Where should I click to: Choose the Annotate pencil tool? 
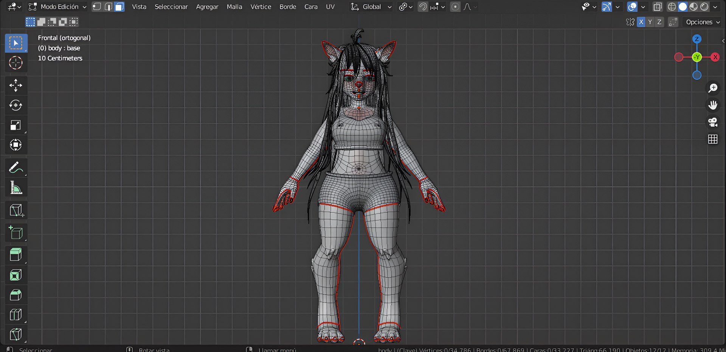point(16,168)
